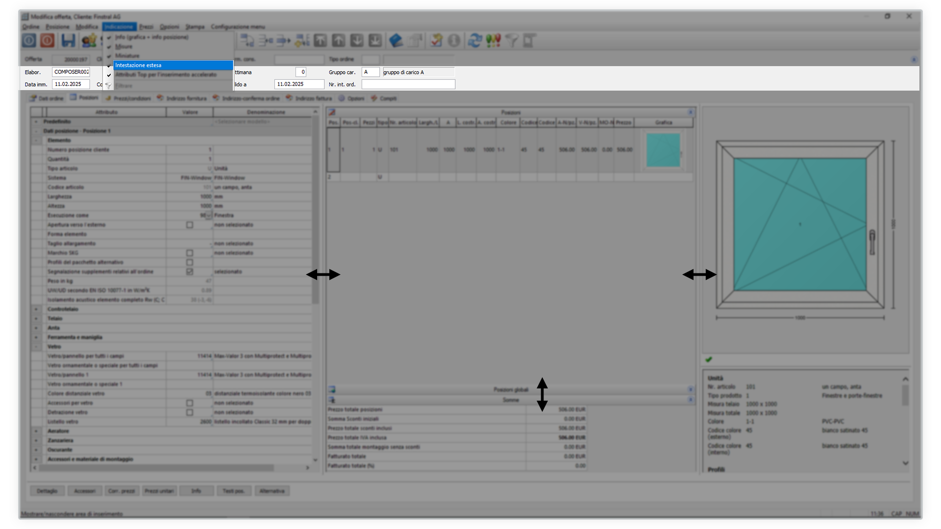Click the Posizioni panel header left icon
The width and height of the screenshot is (941, 529).
tap(332, 112)
